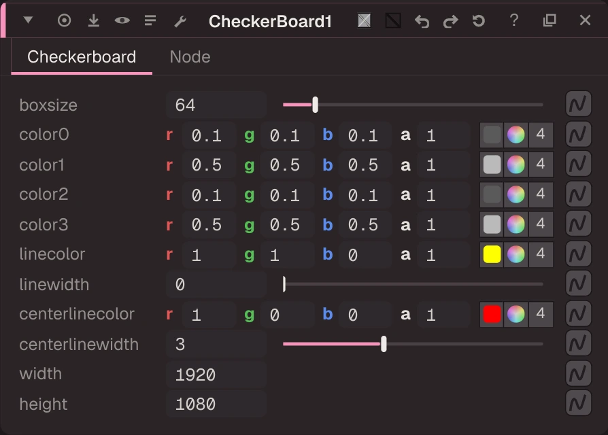This screenshot has width=608, height=435.
Task: Open the lines menu icon in the header
Action: click(x=150, y=20)
